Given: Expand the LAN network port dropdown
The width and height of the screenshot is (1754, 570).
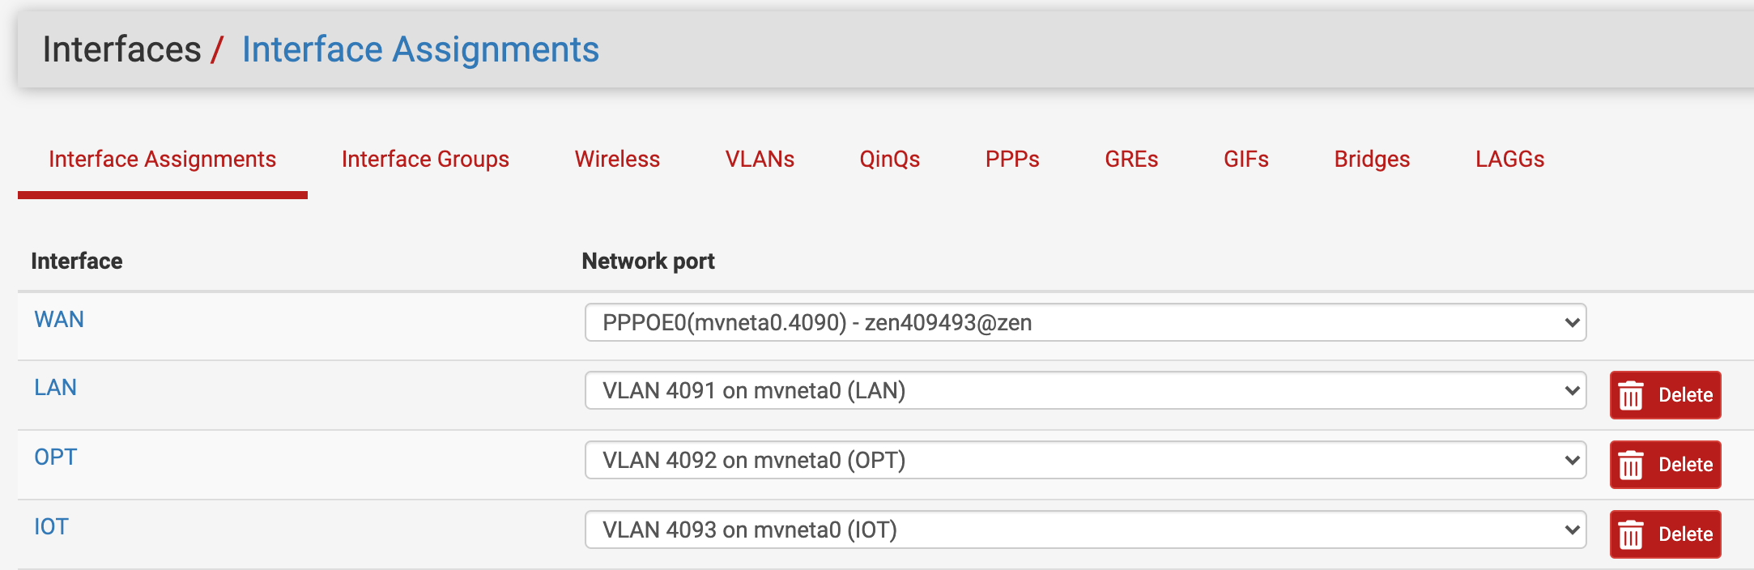Looking at the screenshot, I should click(1085, 390).
